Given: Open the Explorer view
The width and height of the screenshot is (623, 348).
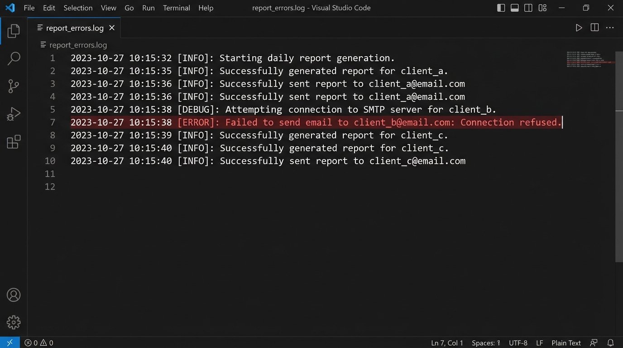Looking at the screenshot, I should [13, 31].
